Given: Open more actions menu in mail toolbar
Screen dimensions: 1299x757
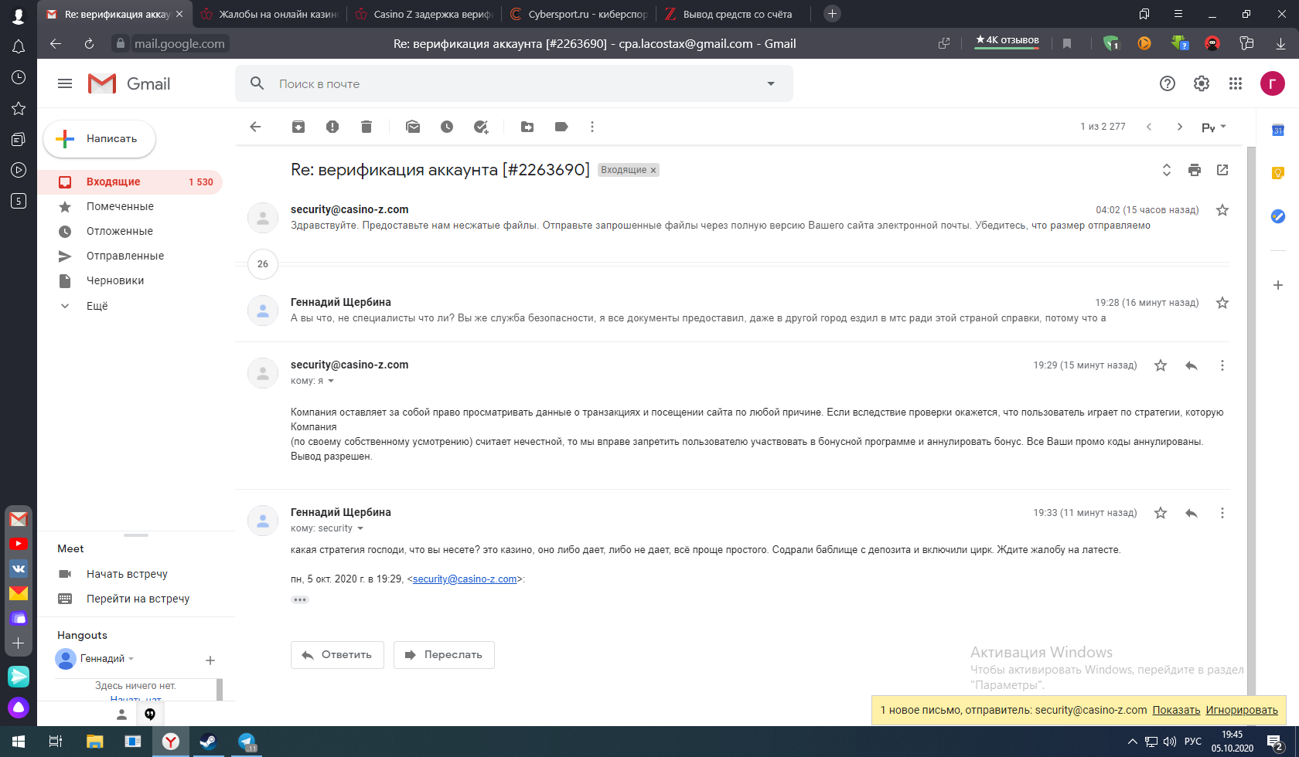Looking at the screenshot, I should click(x=592, y=127).
